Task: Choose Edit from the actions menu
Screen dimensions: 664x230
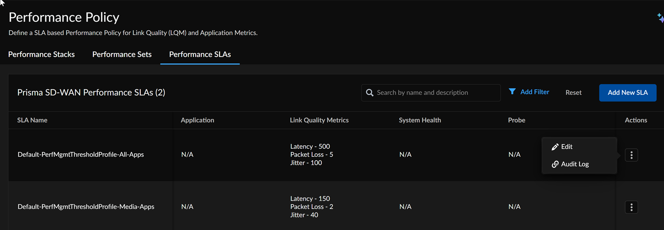Action: pos(567,147)
